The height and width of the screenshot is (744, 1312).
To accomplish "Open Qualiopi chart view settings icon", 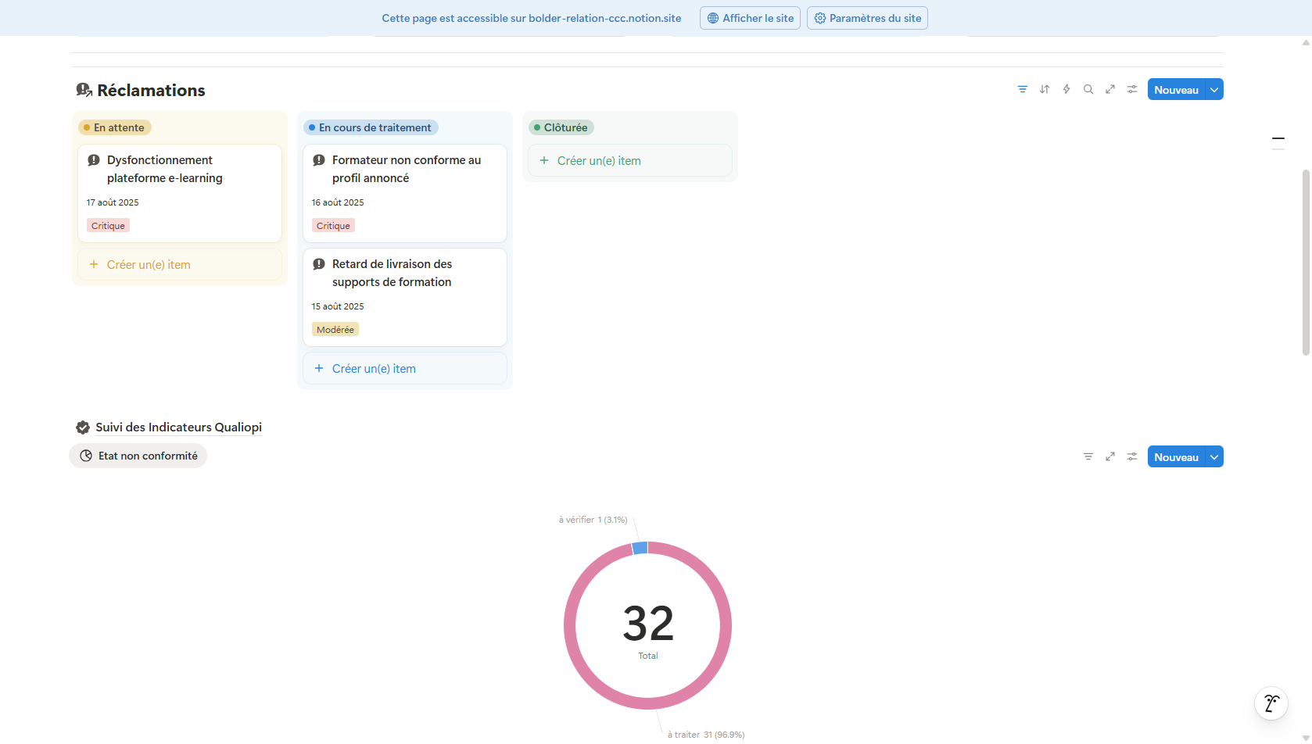I will (1131, 457).
